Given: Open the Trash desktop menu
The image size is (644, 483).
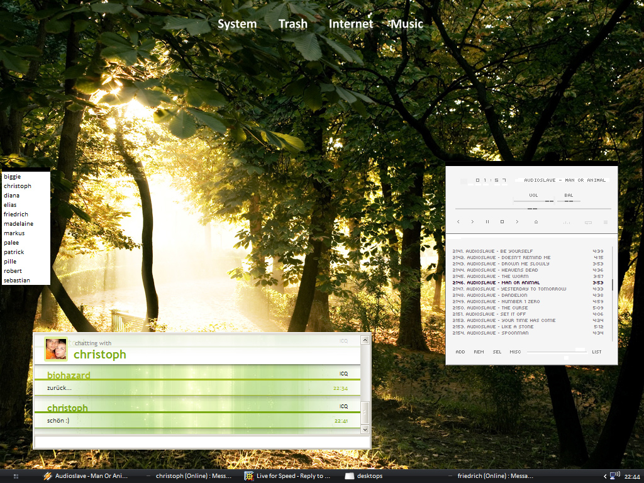Looking at the screenshot, I should [x=293, y=24].
